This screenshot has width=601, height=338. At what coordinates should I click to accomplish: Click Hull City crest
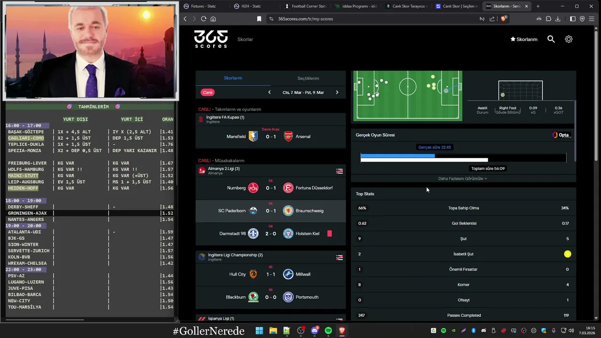[253, 274]
